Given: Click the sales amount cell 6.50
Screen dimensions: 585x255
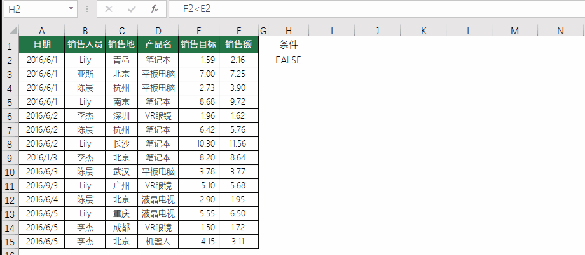Looking at the screenshot, I should (239, 214).
